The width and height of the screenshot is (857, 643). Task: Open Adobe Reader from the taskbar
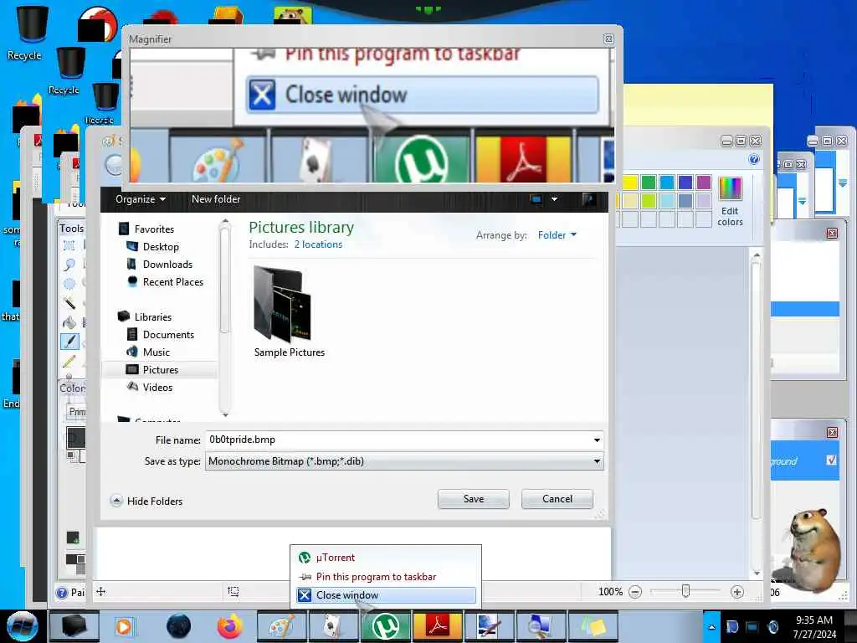pos(438,626)
